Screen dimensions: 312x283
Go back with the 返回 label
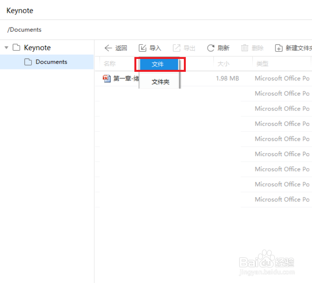click(121, 48)
